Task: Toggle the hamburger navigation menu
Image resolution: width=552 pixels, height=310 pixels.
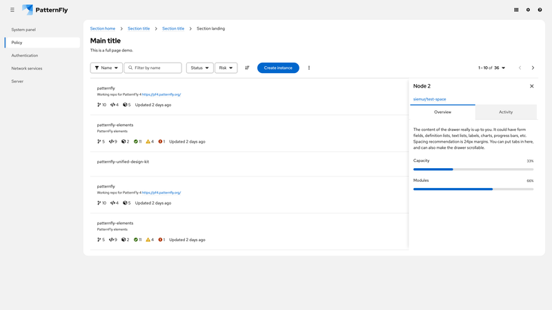Action: coord(12,10)
